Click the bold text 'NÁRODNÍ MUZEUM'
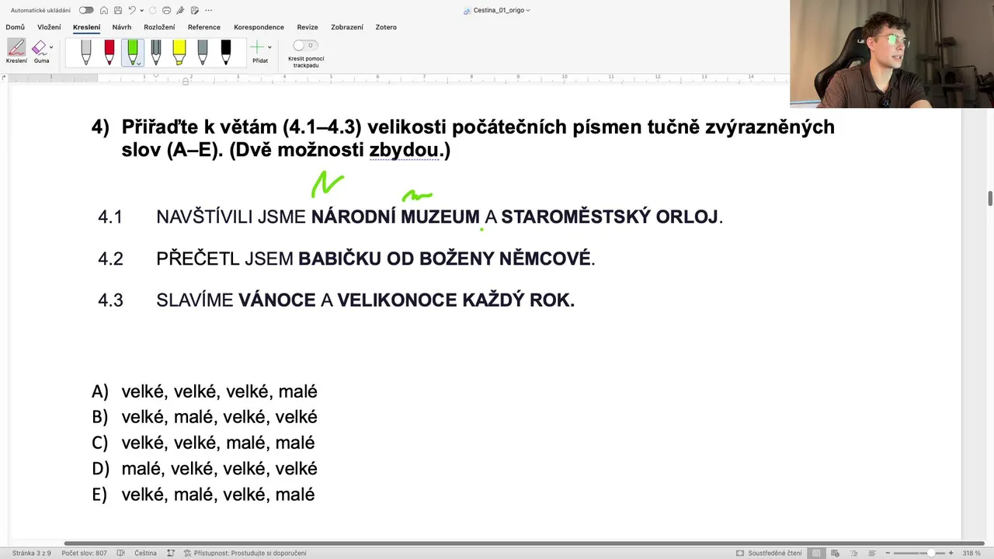The height and width of the screenshot is (559, 994). point(395,217)
